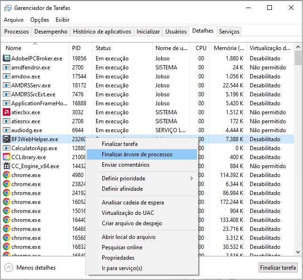Click the Chrome icon in the 172.244 K row
Screen dimensions: 303x280
(7, 202)
